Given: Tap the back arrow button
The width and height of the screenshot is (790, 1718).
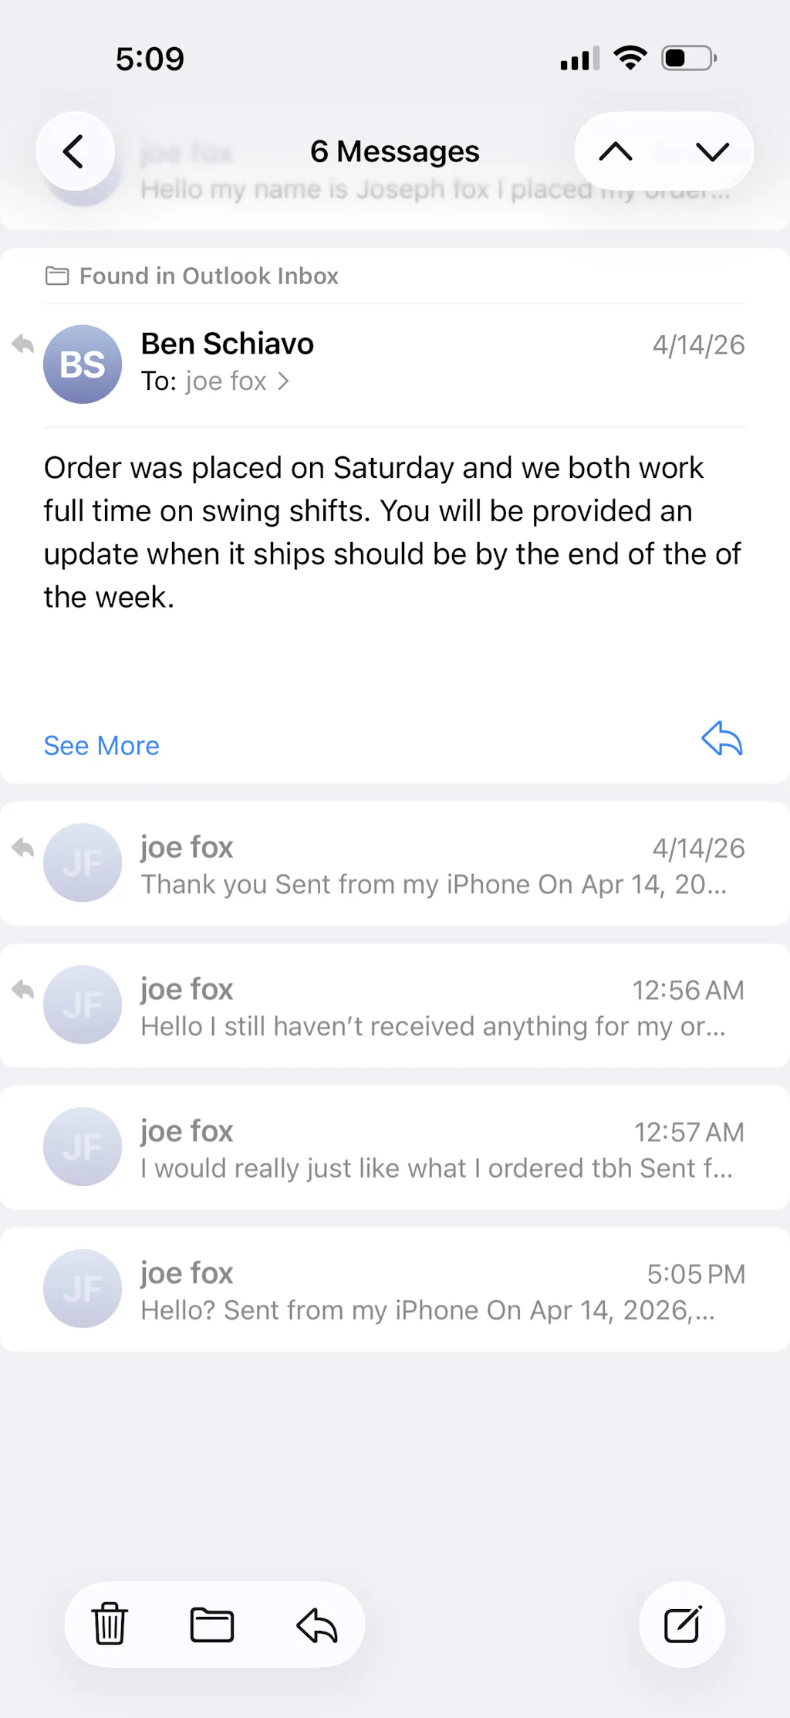Looking at the screenshot, I should (75, 151).
